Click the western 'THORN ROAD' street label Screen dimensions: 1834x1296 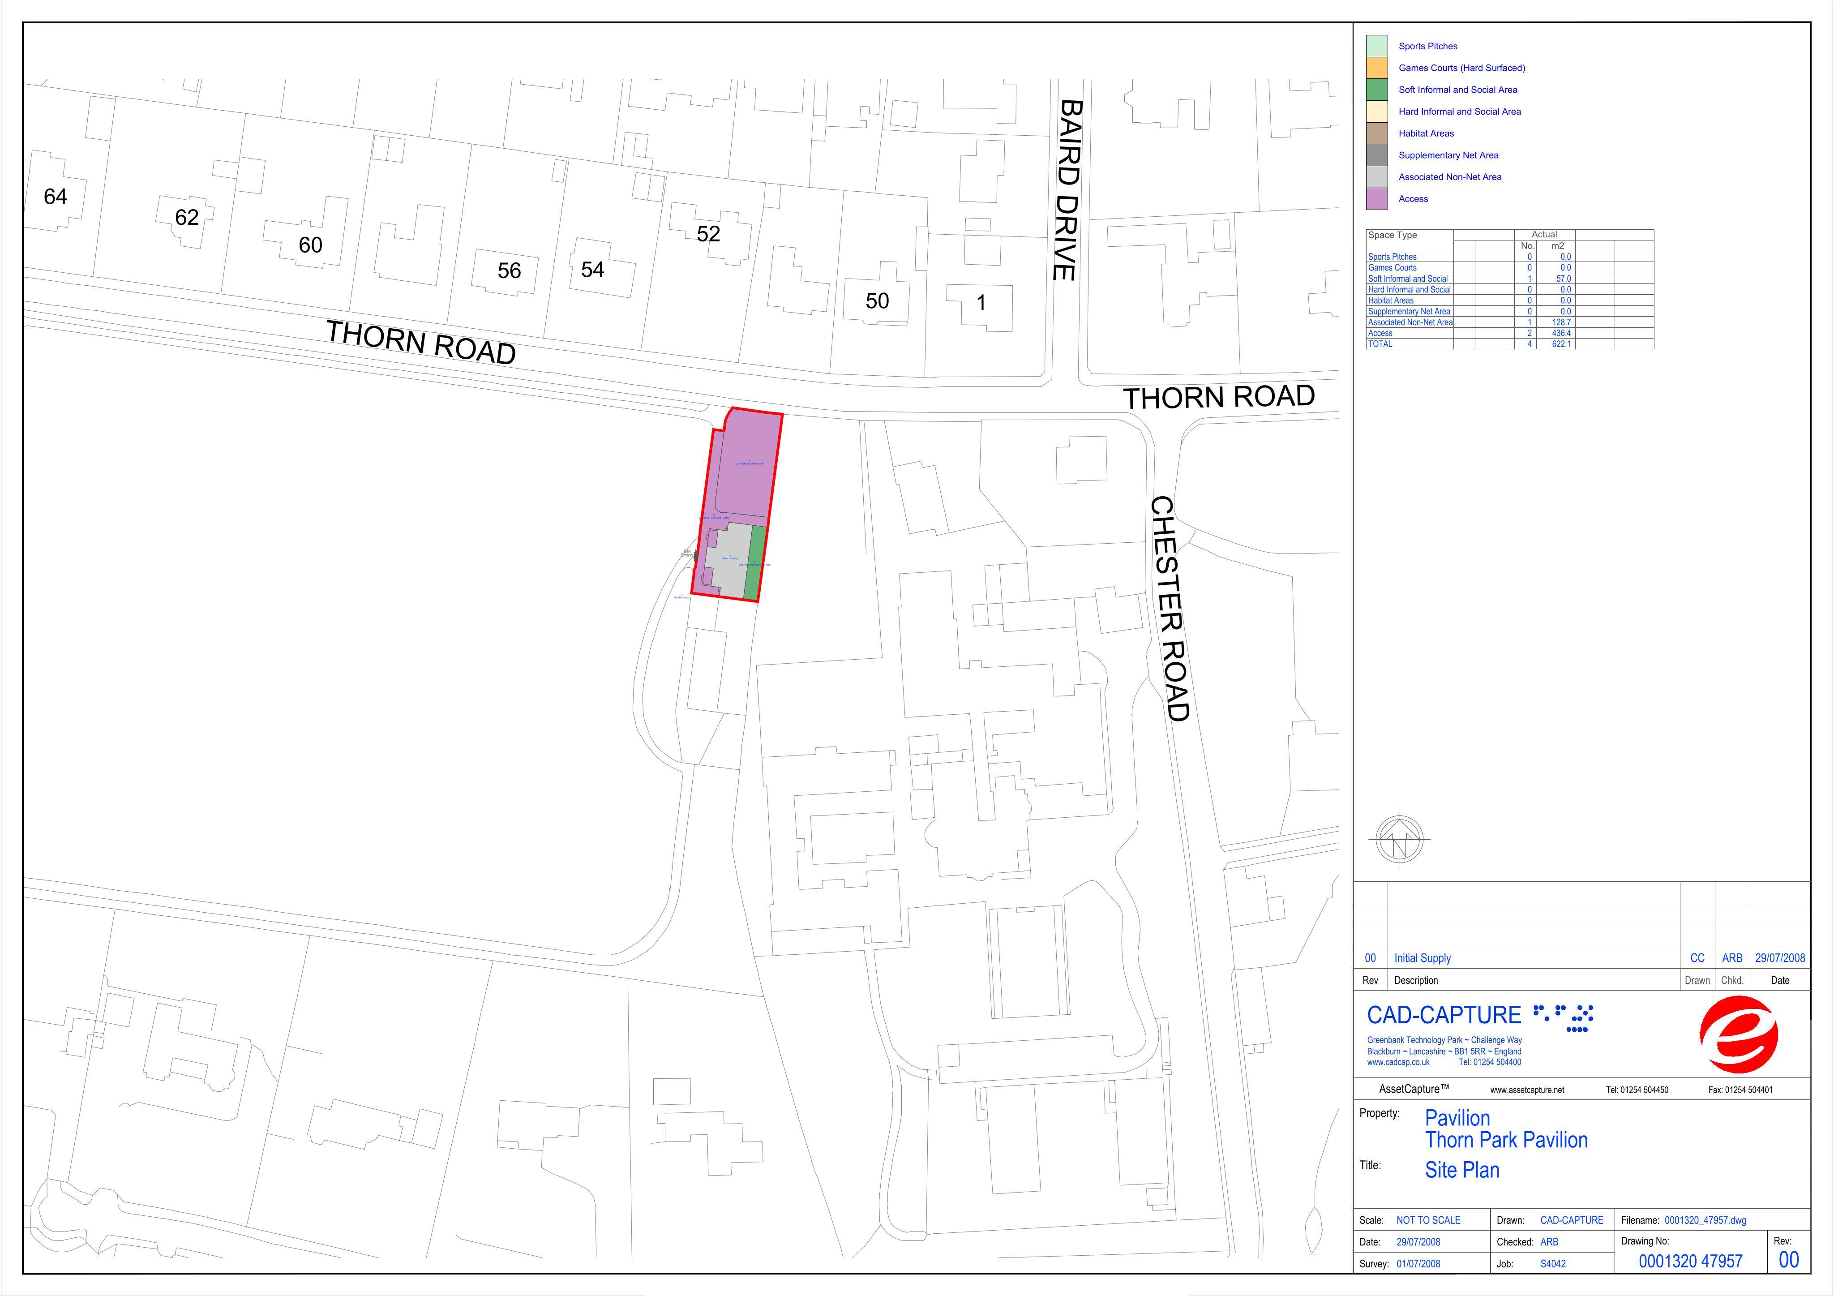click(x=421, y=343)
